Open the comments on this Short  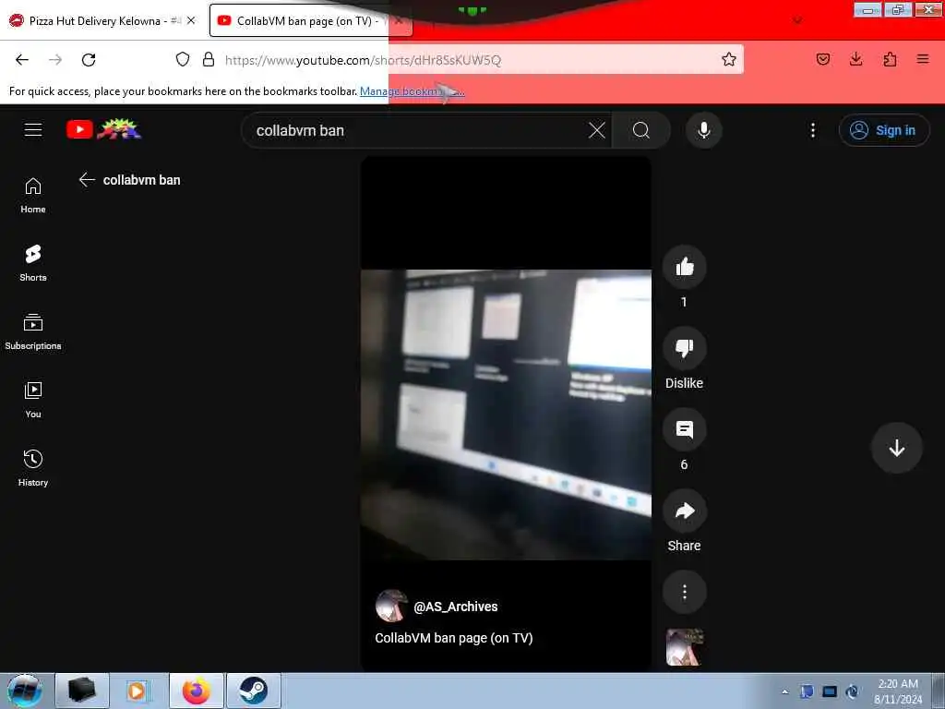tap(684, 429)
